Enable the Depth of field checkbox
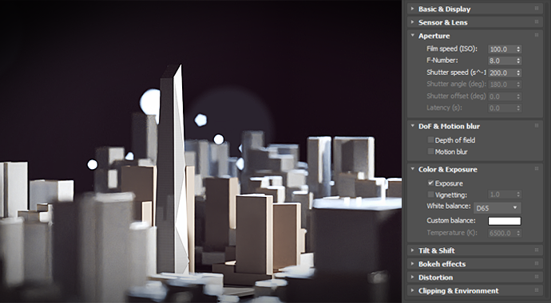551x303 pixels. click(x=430, y=140)
